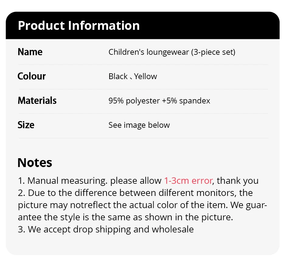Click the note about different monitors
The height and width of the screenshot is (258, 286).
[135, 193]
